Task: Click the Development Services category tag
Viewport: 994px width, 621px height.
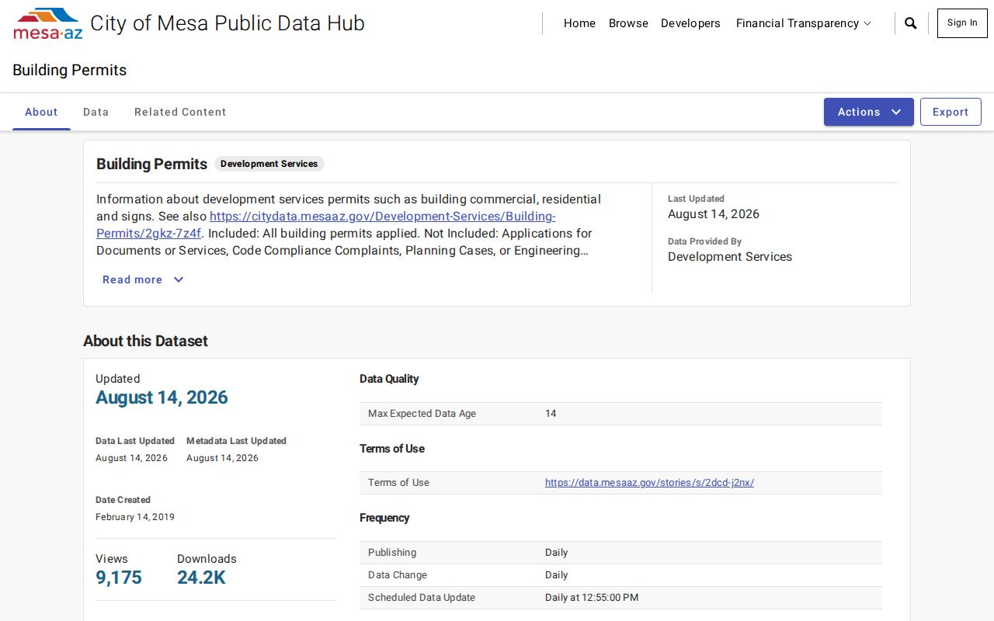Action: pos(269,164)
